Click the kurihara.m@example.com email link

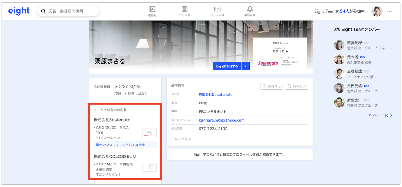tap(221, 120)
